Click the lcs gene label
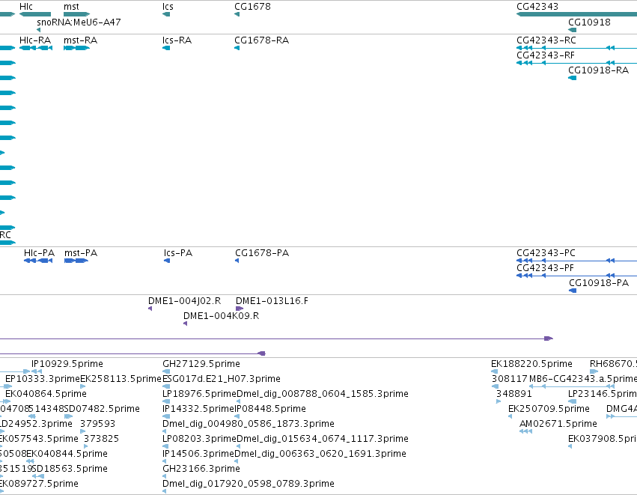This screenshot has height=495, width=637. click(168, 7)
